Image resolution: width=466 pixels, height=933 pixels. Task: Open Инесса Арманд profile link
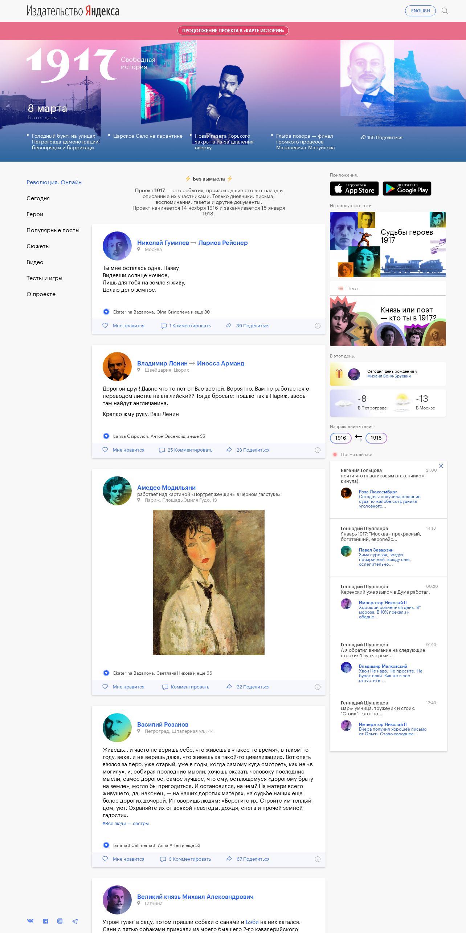(x=221, y=363)
